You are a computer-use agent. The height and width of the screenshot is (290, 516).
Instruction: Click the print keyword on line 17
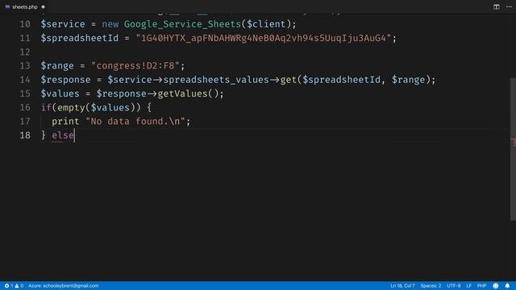(65, 122)
